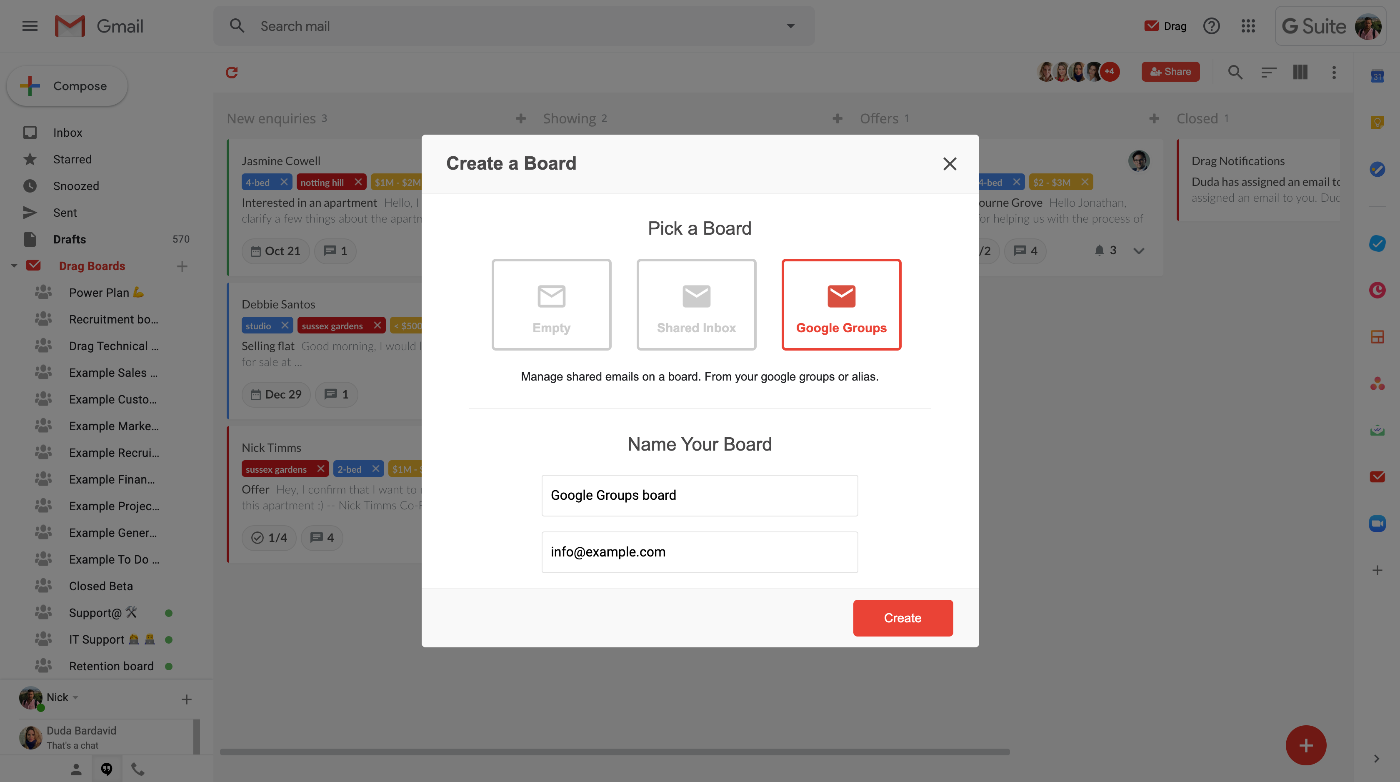Open the phone calls icon

[137, 769]
